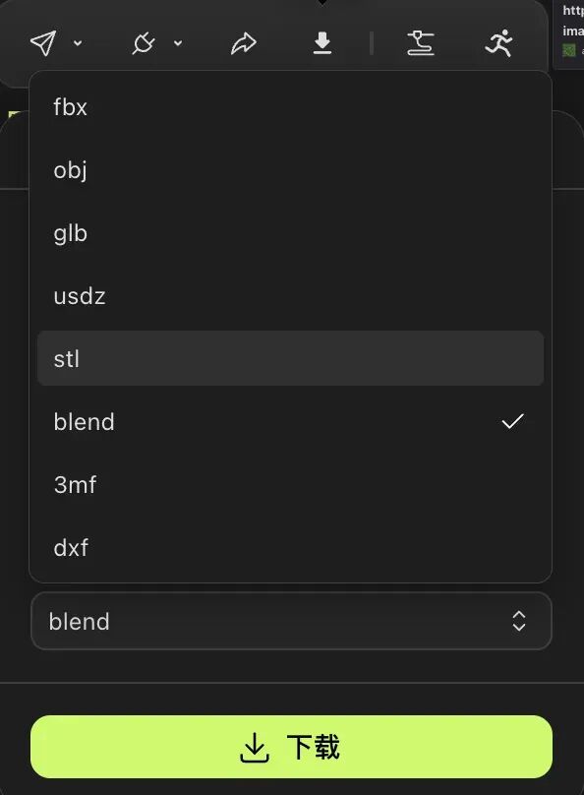Choose the highlighted stl option

[x=290, y=358]
